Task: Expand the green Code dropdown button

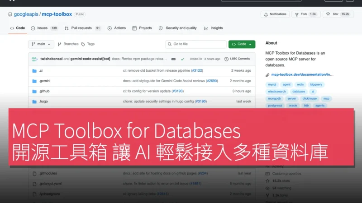Action: coord(242,44)
